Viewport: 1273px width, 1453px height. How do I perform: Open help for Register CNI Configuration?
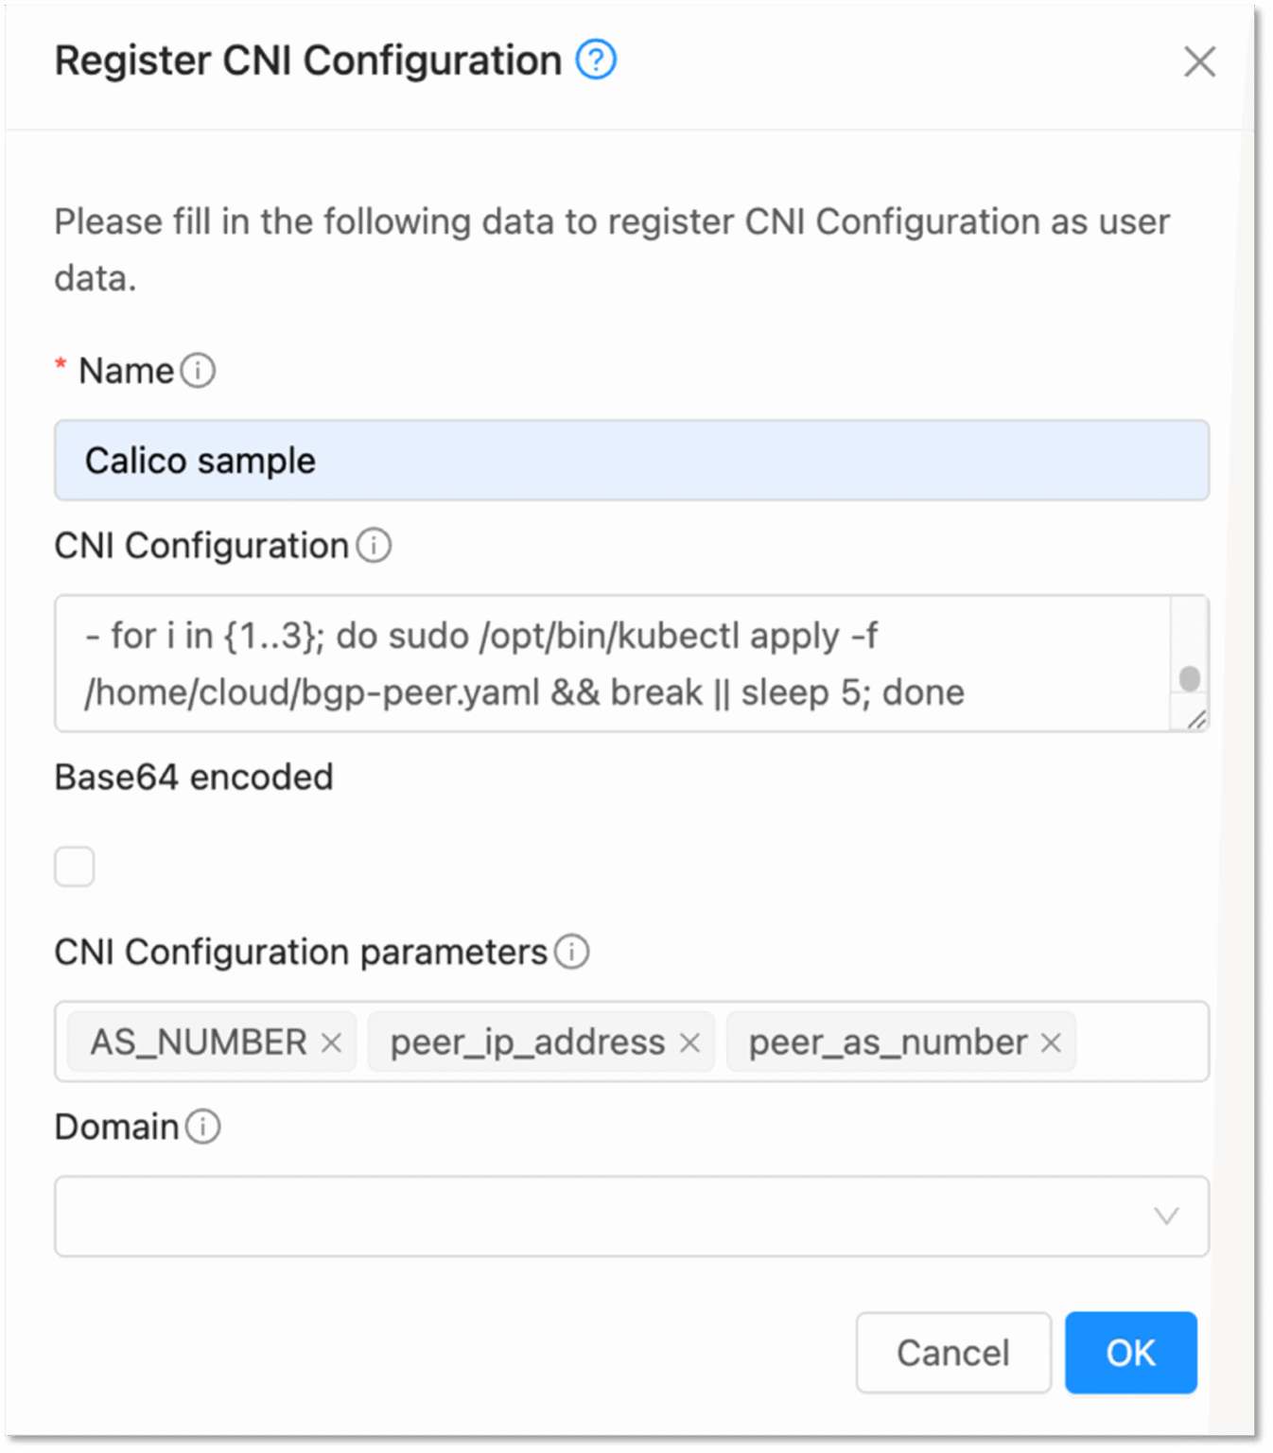(596, 61)
